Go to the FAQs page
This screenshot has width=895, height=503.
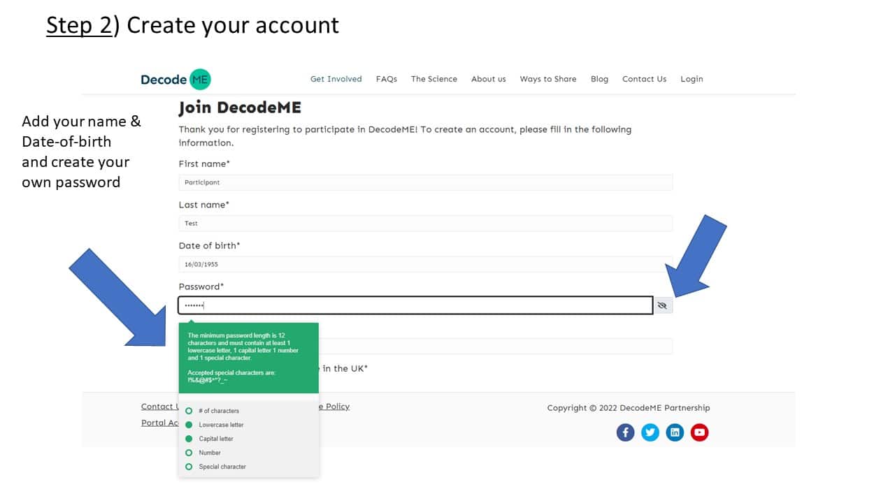(x=387, y=79)
